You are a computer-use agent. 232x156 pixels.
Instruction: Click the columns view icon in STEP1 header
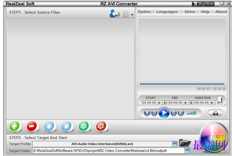(126, 14)
